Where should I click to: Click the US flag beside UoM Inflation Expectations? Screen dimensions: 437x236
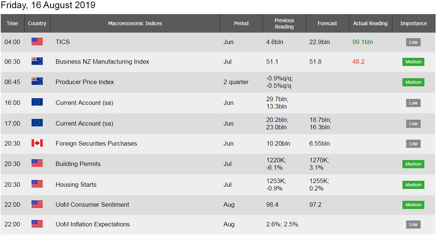pyautogui.click(x=37, y=224)
